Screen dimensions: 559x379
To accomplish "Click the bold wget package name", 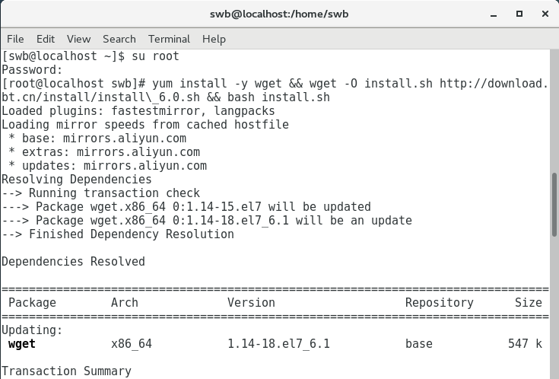I will click(x=22, y=344).
